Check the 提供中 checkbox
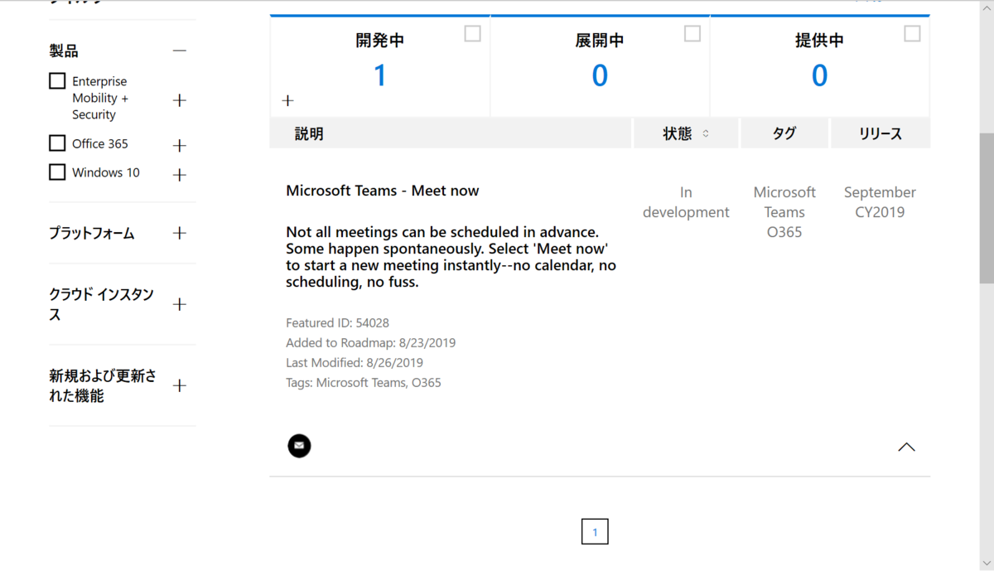 (912, 33)
